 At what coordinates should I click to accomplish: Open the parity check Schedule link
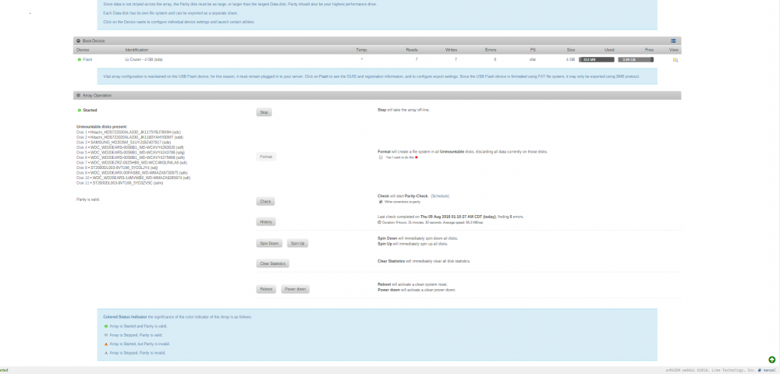(x=440, y=196)
